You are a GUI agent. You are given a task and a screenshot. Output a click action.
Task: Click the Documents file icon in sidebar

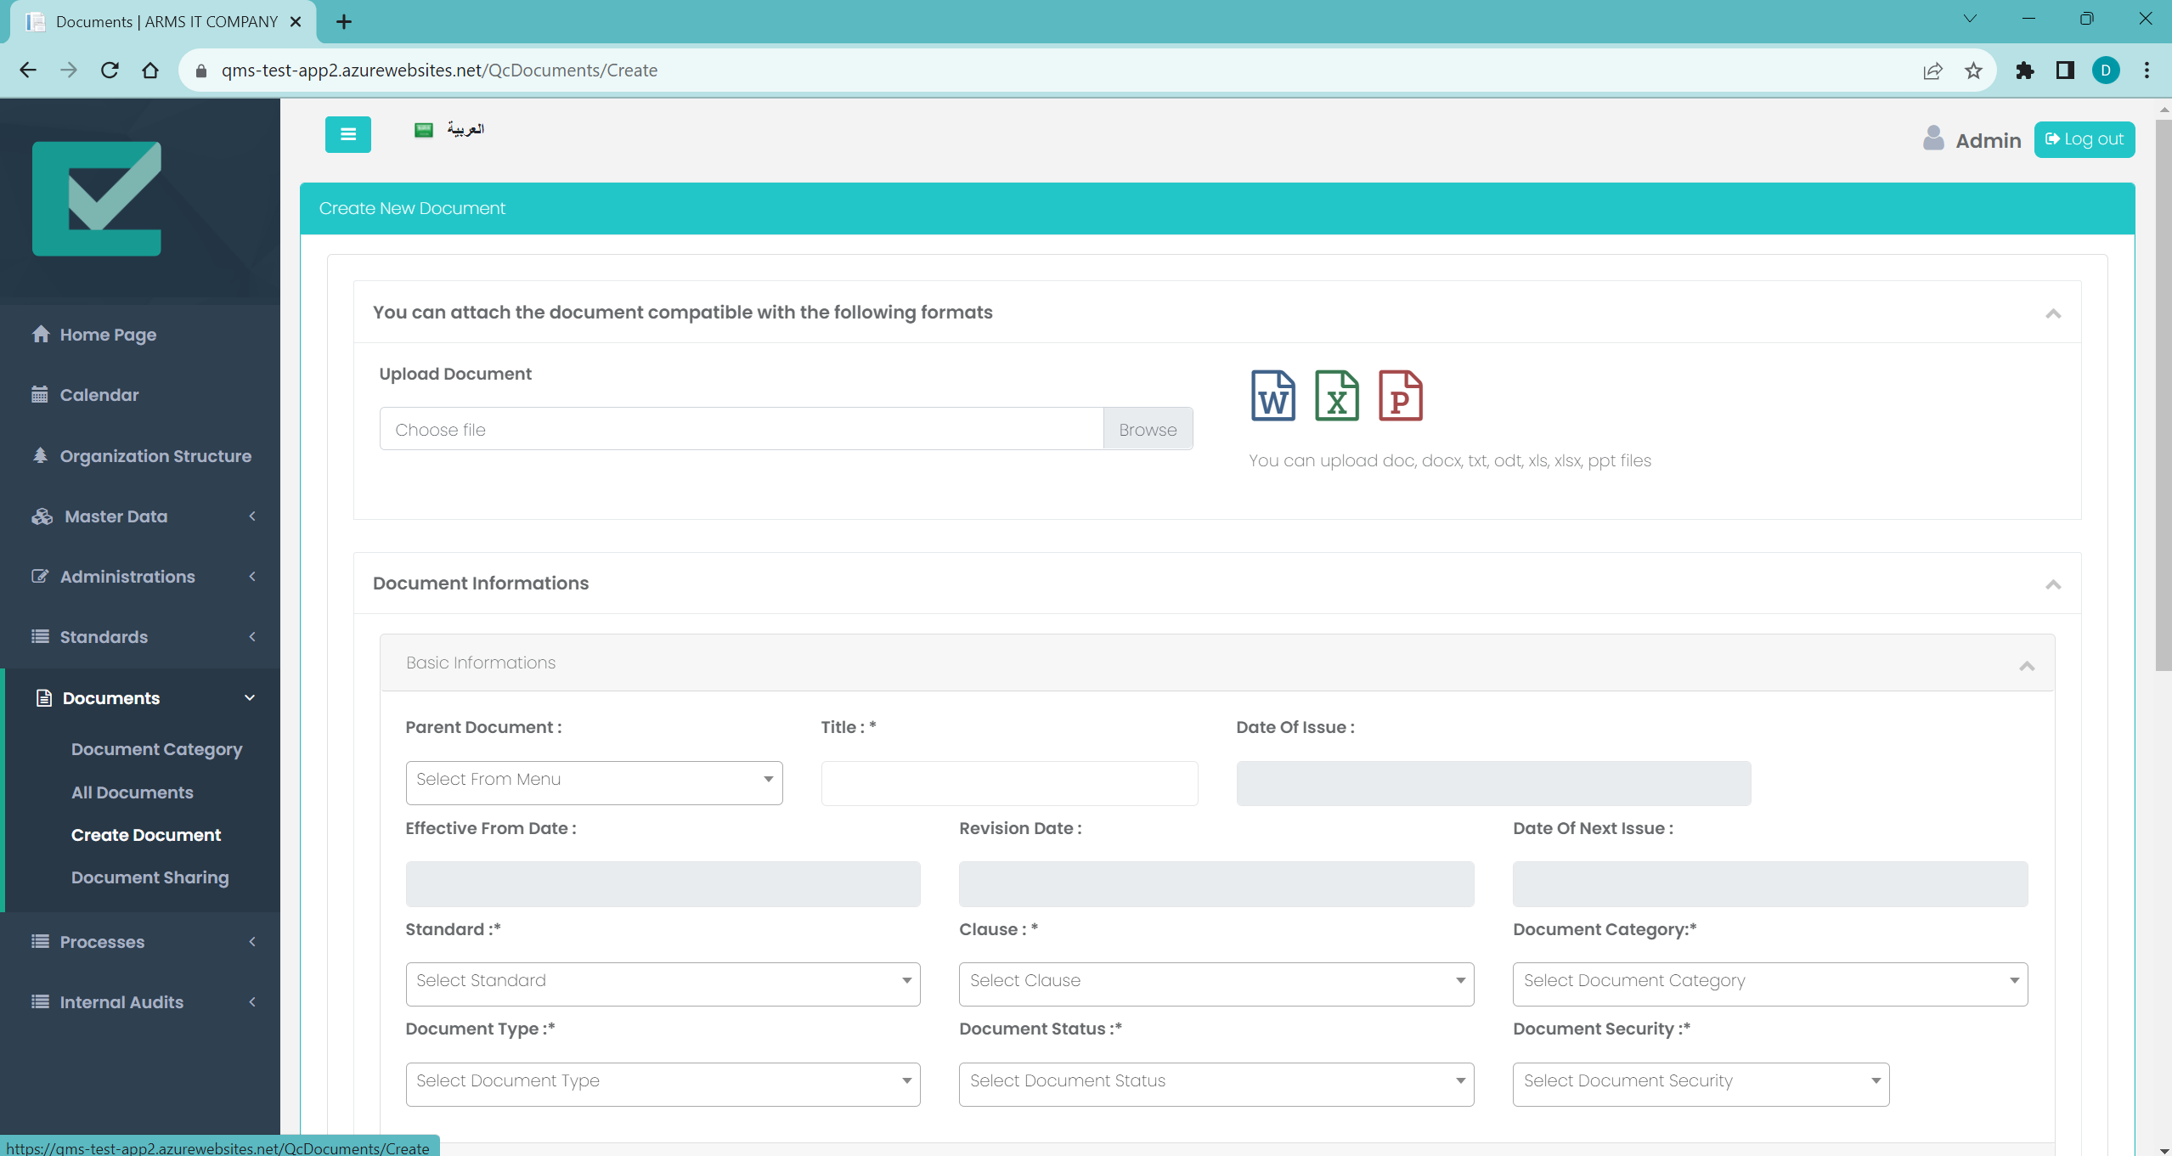point(43,698)
